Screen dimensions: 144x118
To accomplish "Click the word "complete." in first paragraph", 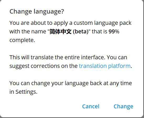I will pyautogui.click(x=22, y=40).
